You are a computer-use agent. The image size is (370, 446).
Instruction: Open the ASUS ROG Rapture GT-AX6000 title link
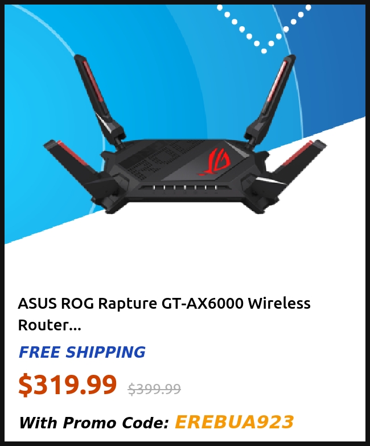164,314
